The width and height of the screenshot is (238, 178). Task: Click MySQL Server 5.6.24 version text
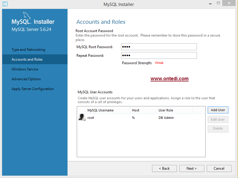(32, 29)
